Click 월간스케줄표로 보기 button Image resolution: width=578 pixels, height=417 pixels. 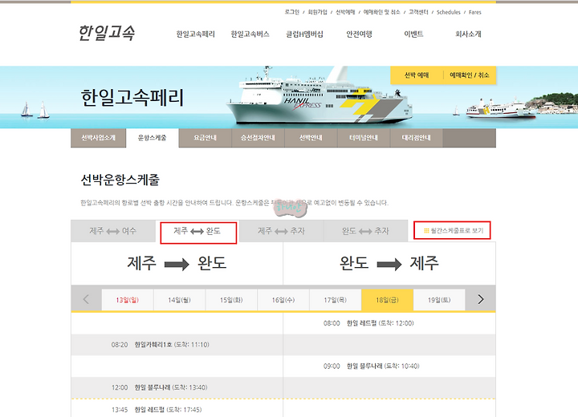[452, 231]
